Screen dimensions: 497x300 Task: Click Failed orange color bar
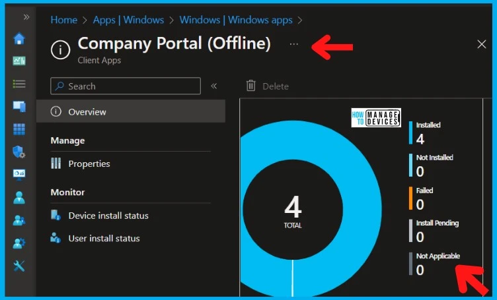click(411, 198)
